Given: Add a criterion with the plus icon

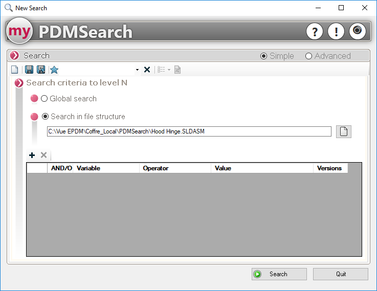Looking at the screenshot, I should [32, 155].
